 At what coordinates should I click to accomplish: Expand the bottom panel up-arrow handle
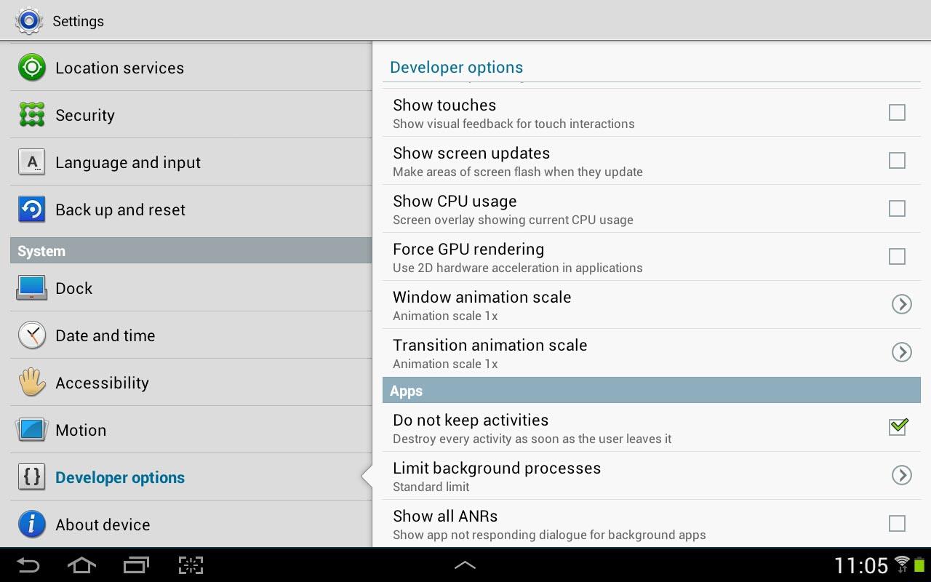point(465,565)
